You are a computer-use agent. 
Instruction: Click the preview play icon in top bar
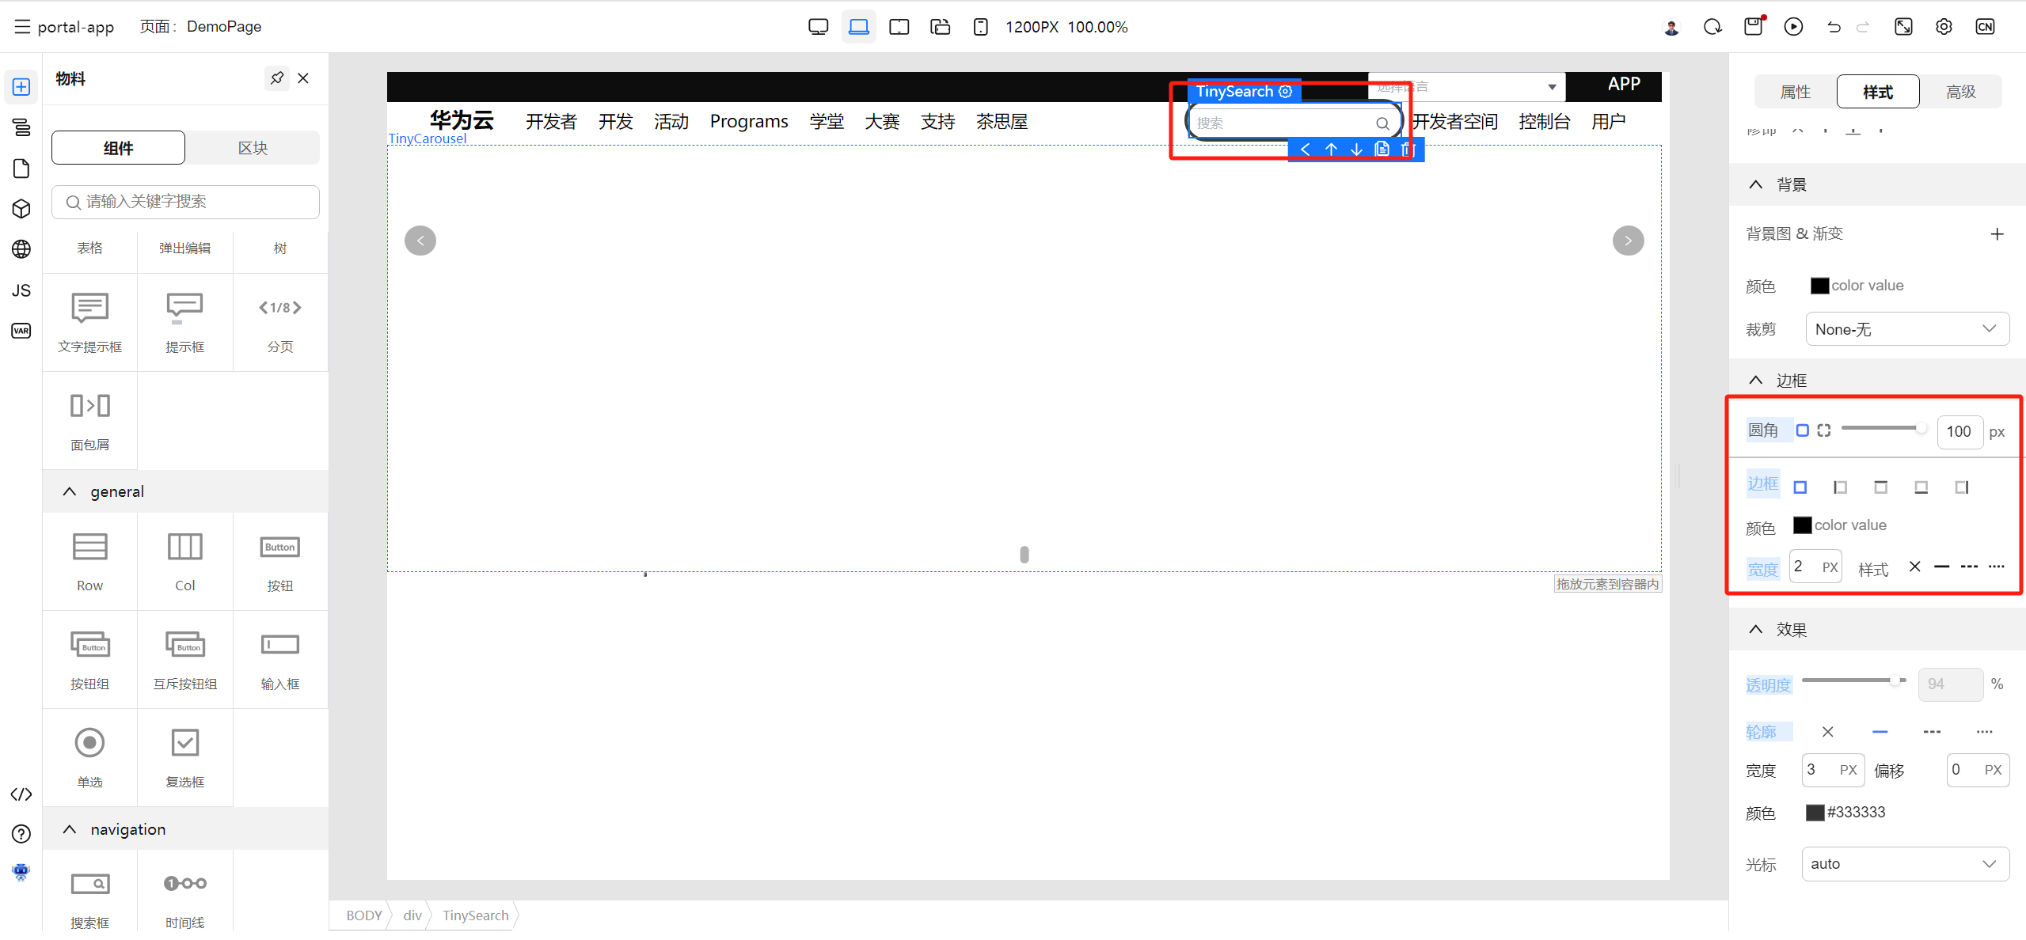(1793, 27)
